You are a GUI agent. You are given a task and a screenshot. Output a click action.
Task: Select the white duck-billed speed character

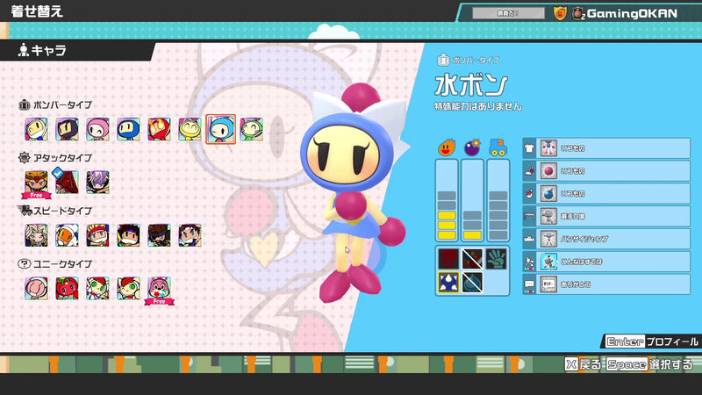(x=68, y=235)
